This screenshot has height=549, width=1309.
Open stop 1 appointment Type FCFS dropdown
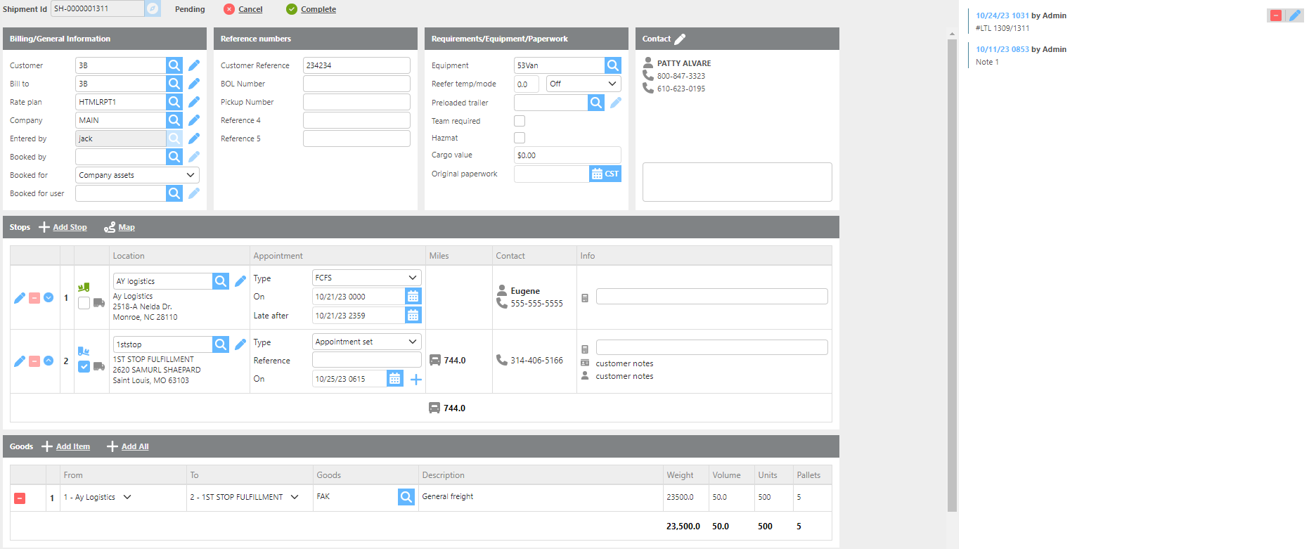click(x=366, y=278)
